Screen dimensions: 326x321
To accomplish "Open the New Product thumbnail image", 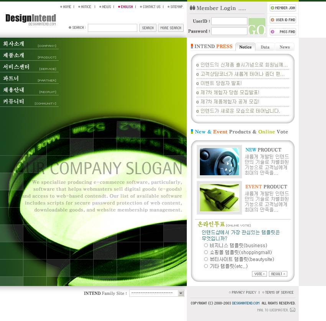I will 219,161.
